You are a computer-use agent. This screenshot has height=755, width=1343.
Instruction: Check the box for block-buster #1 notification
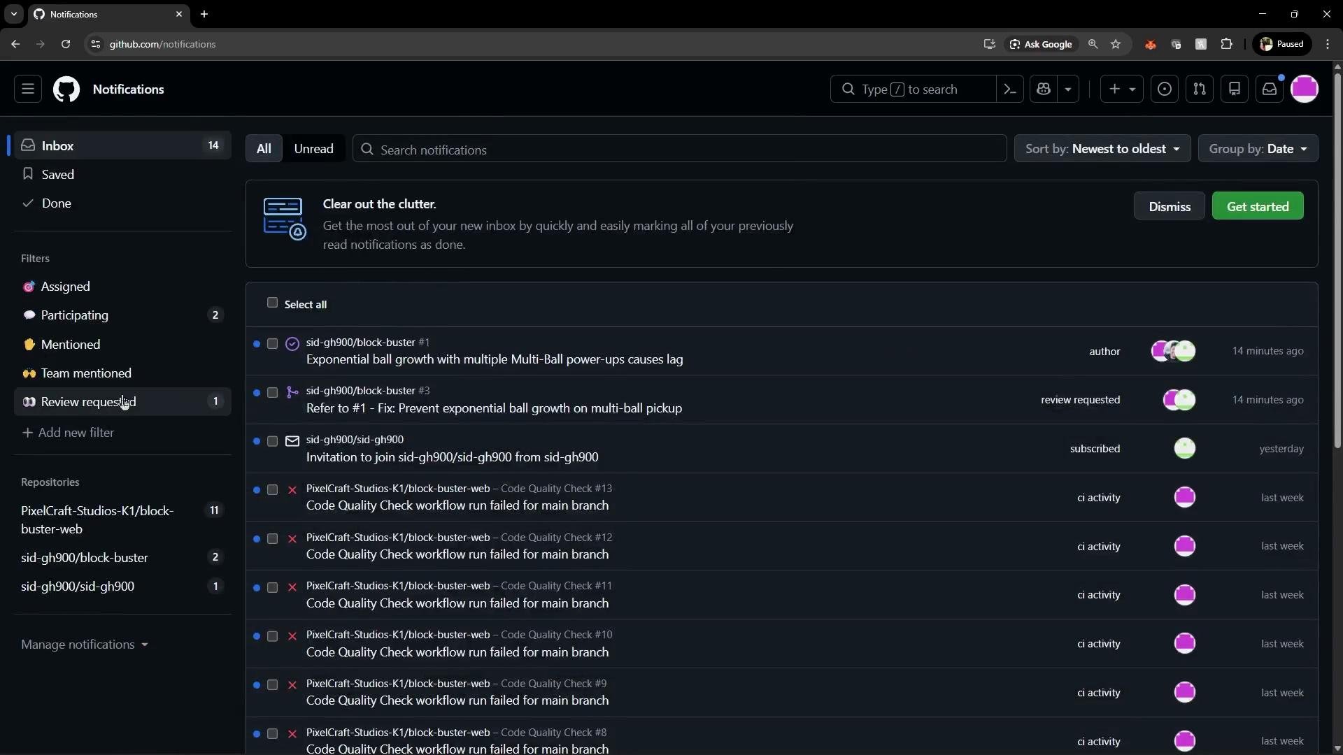tap(272, 344)
